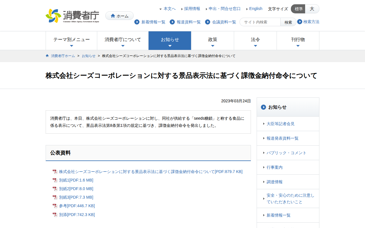Click inside the サイト内検索 search field
This screenshot has height=228, width=365.
(259, 22)
